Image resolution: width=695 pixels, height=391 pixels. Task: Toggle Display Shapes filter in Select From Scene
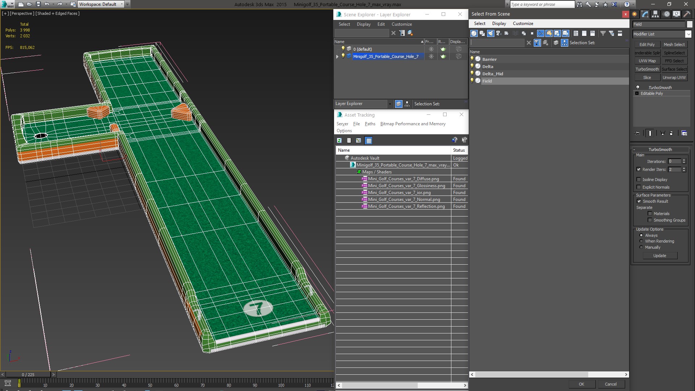[482, 33]
